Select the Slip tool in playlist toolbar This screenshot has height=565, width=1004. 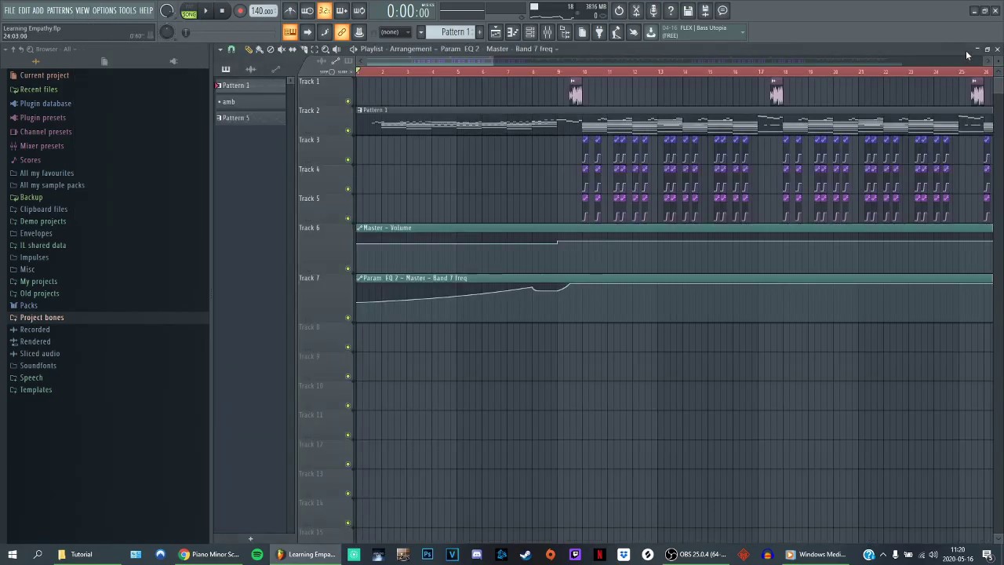pyautogui.click(x=293, y=49)
